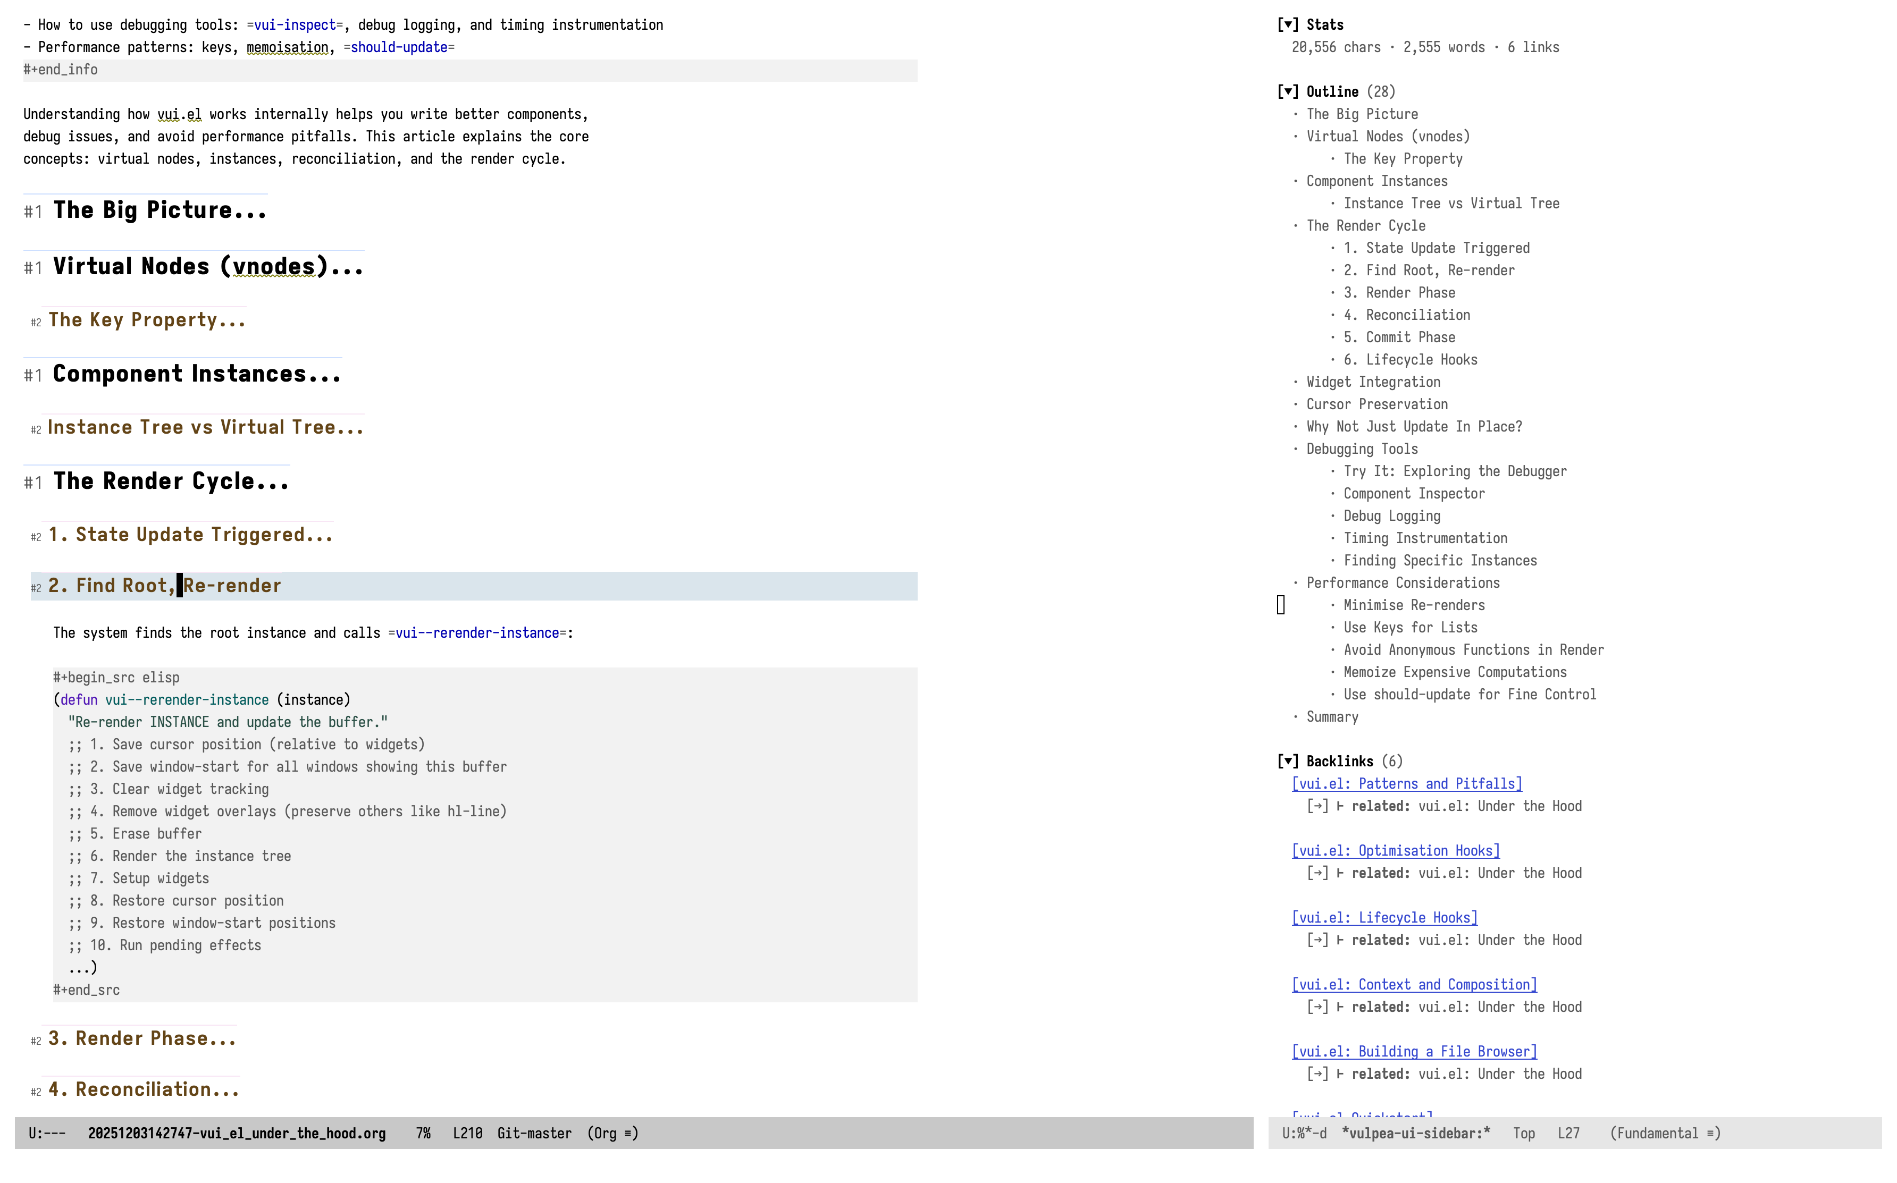The height and width of the screenshot is (1183, 1897).
Task: Click arrow button under Optimisation Hooks backlink
Action: 1318,873
